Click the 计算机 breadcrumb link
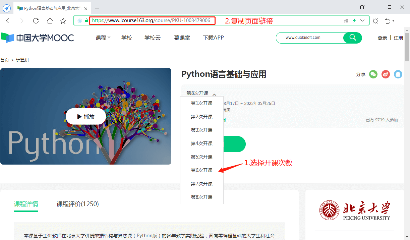Screen dimensions: 410x240 (x=23, y=60)
